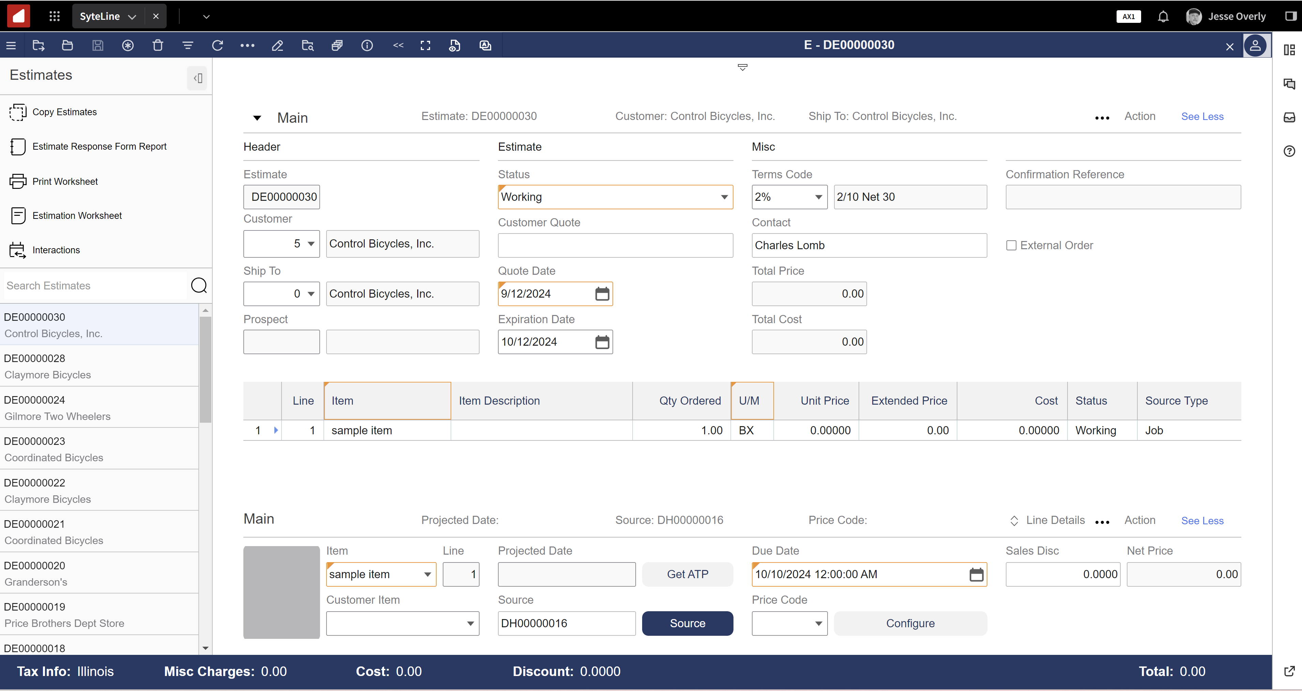Collapse the Estimates side panel

pyautogui.click(x=197, y=78)
